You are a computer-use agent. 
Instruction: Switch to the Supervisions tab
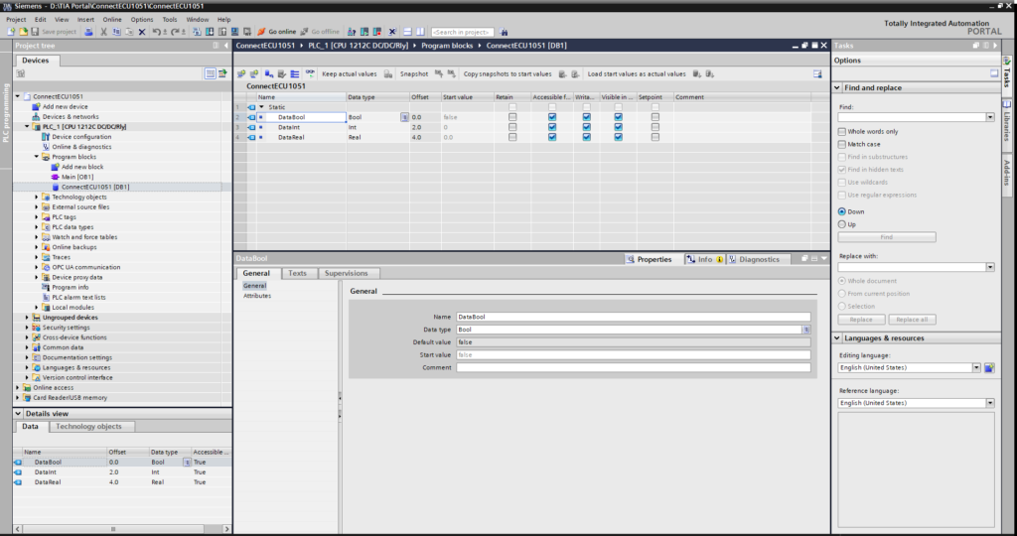(347, 274)
